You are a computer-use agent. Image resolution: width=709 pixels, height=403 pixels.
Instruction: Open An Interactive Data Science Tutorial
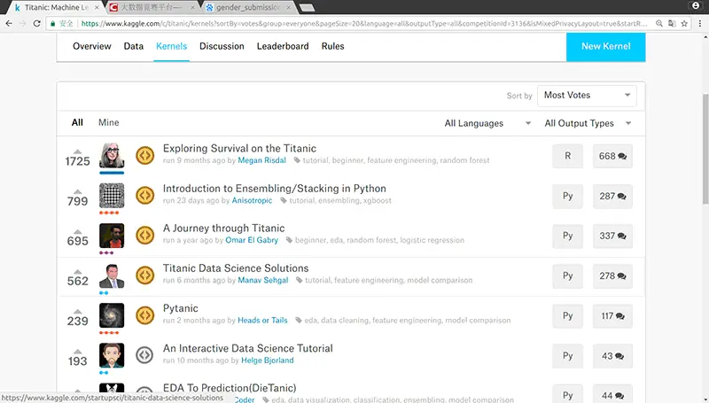click(x=248, y=348)
